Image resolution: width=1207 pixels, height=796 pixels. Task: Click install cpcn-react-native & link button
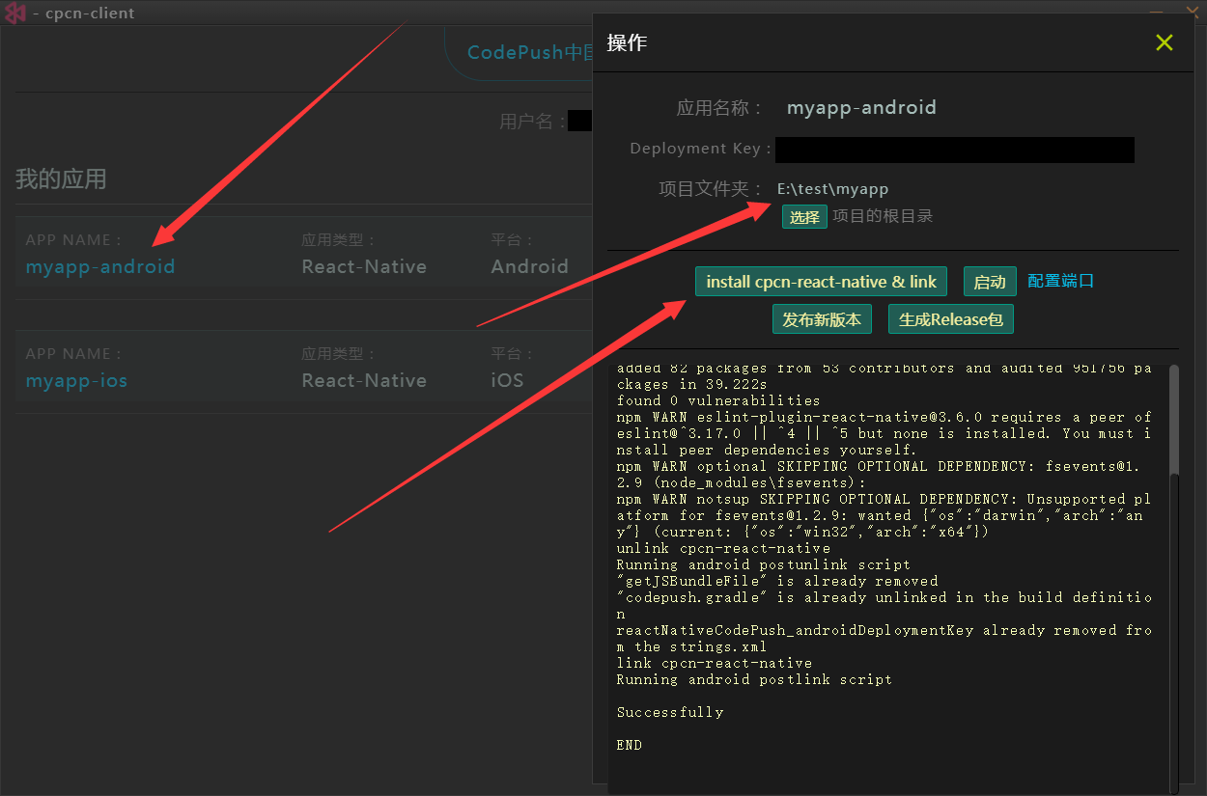coord(821,282)
